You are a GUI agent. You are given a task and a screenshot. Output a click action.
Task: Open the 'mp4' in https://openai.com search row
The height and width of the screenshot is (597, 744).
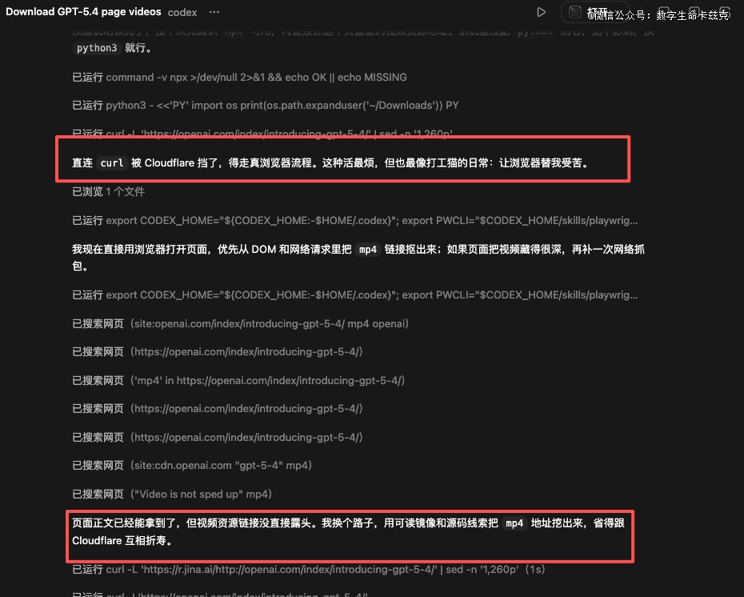(238, 380)
